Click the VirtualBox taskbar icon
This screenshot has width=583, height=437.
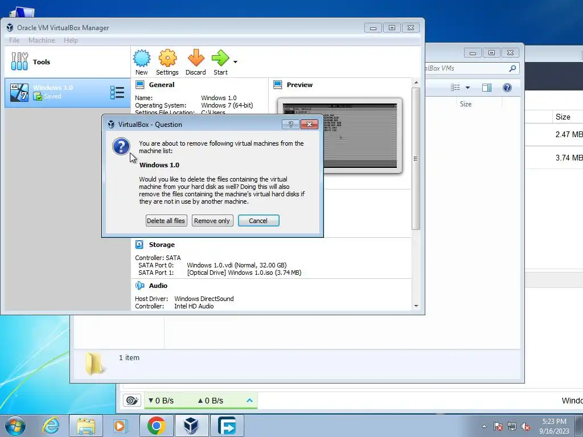[191, 426]
